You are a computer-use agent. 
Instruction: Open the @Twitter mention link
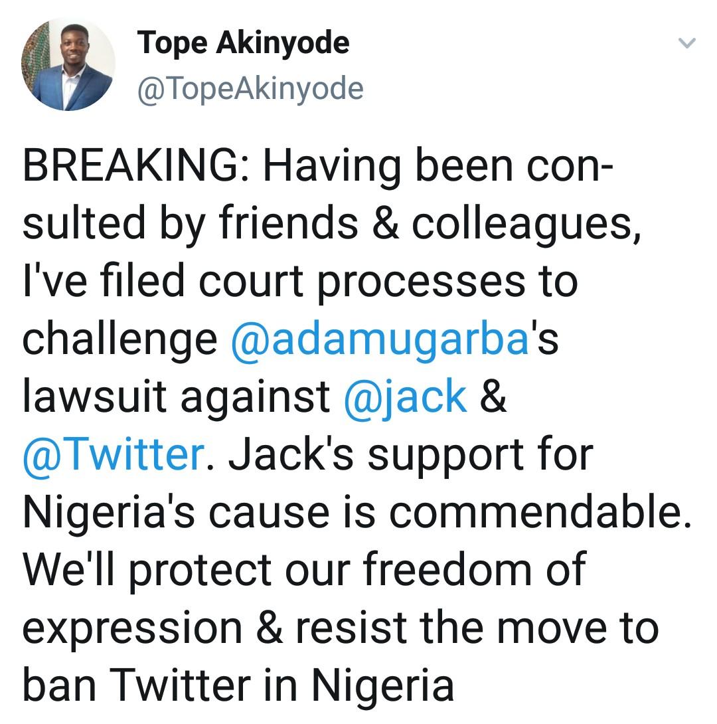pos(112,454)
